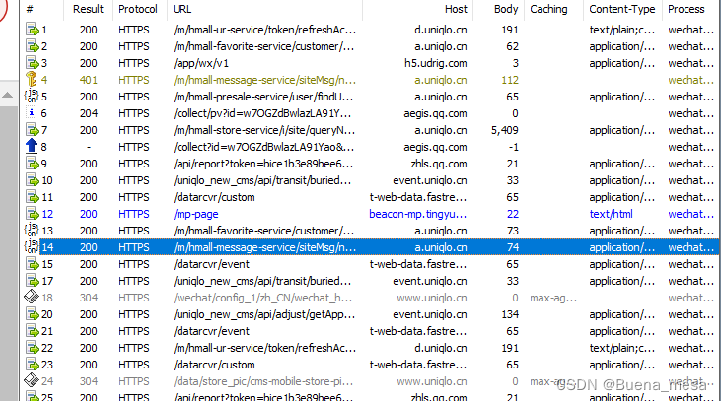
Task: Select URL /uniqlo_new_cms/api/adjust/getApp…
Action: point(264,314)
